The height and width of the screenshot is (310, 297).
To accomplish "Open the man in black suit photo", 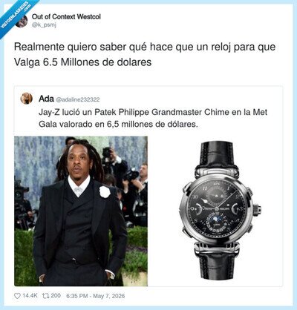I will (81, 211).
